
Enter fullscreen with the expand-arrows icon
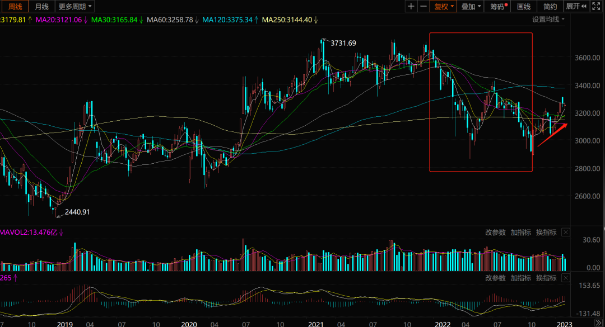coord(596,6)
